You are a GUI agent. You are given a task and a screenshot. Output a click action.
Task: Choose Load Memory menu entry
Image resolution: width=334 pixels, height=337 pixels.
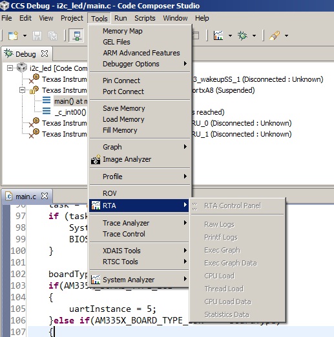(x=140, y=119)
